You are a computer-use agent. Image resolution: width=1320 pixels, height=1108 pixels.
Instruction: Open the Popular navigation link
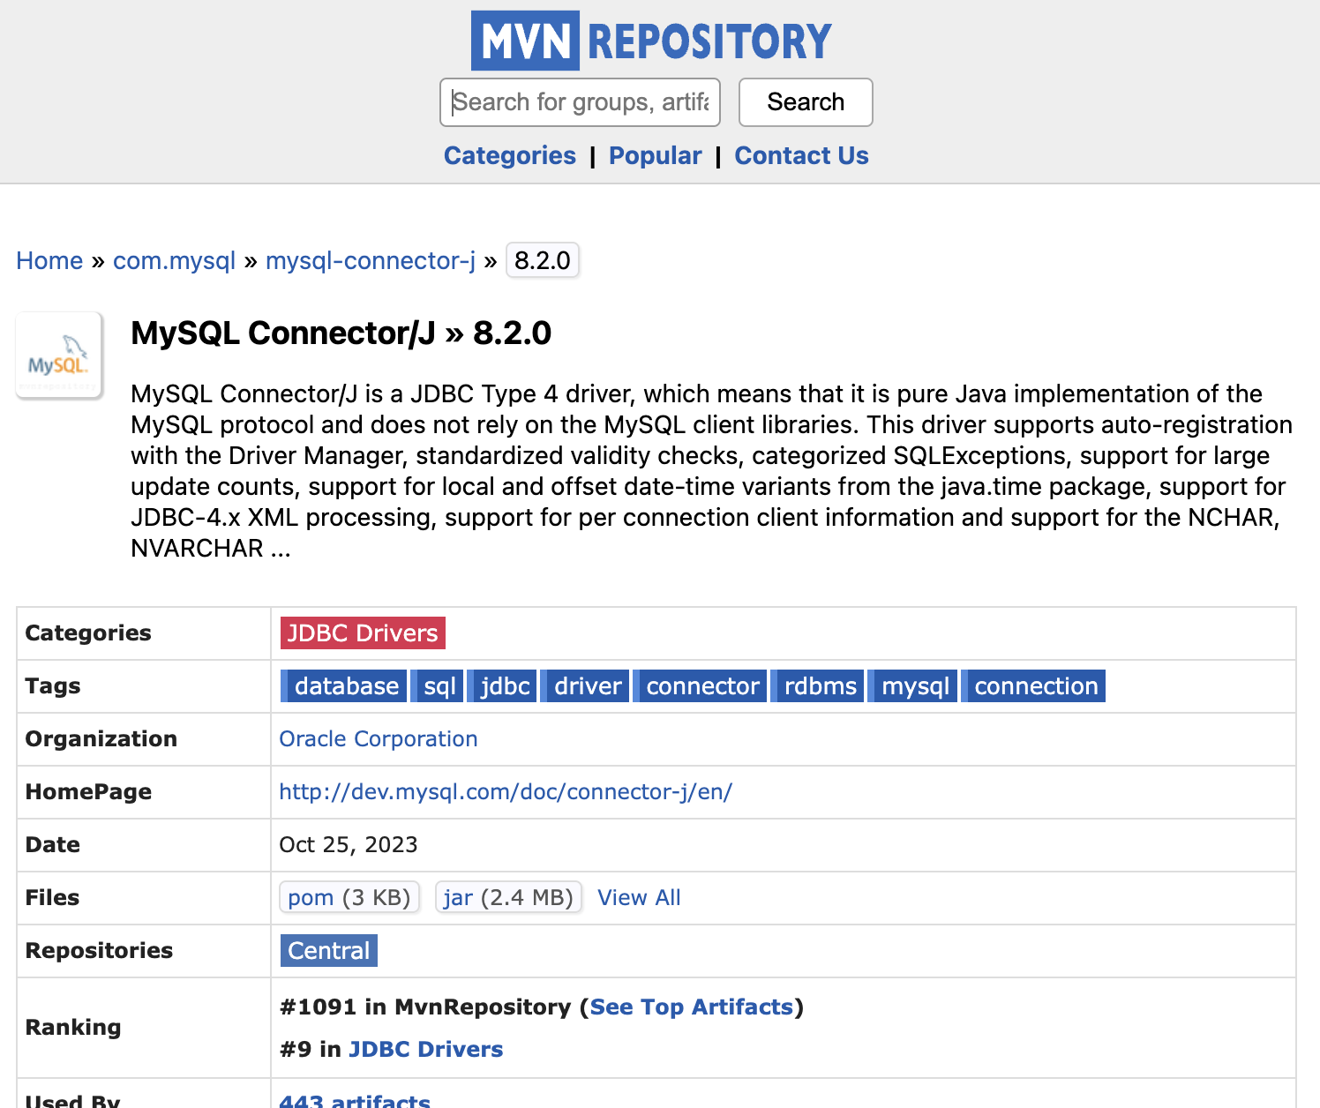pyautogui.click(x=655, y=155)
